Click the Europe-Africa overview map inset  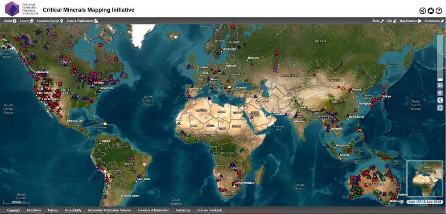pos(425,178)
